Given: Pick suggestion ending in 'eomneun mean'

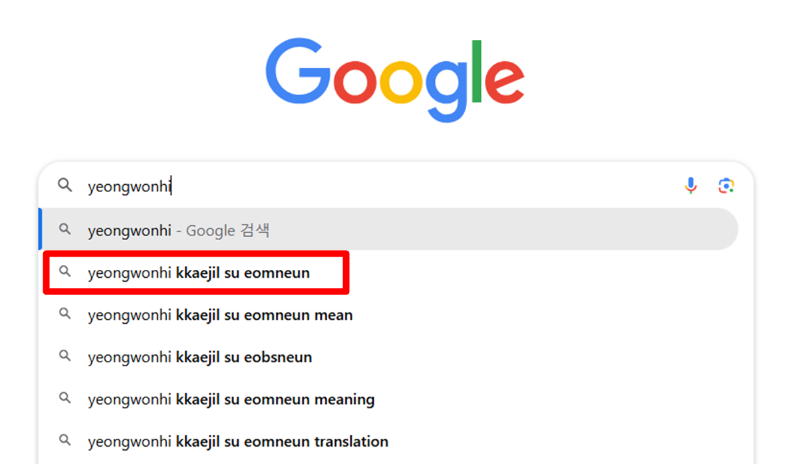Looking at the screenshot, I should point(219,315).
